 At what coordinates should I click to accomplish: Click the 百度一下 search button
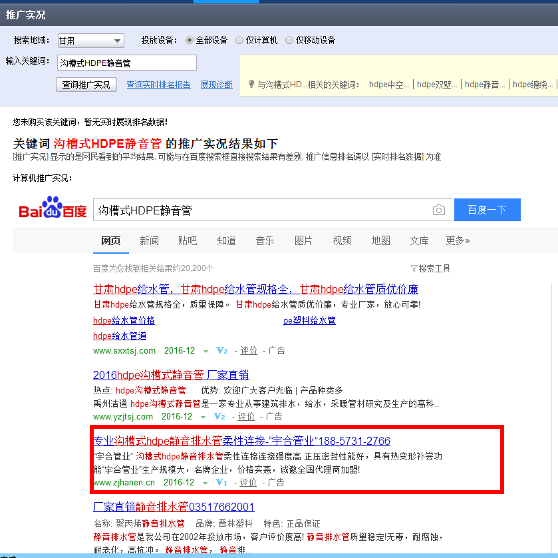point(488,210)
